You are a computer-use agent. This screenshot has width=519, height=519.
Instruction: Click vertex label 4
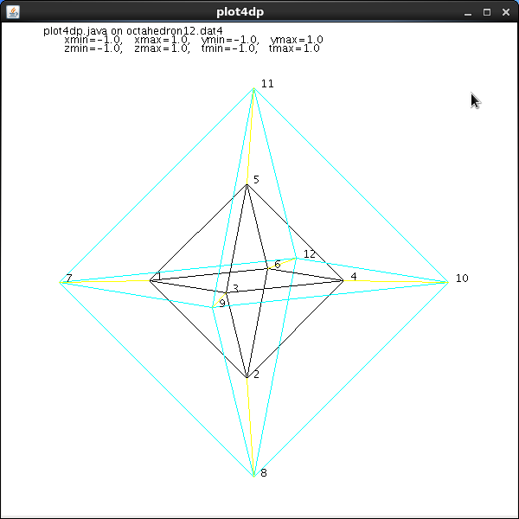pyautogui.click(x=354, y=277)
